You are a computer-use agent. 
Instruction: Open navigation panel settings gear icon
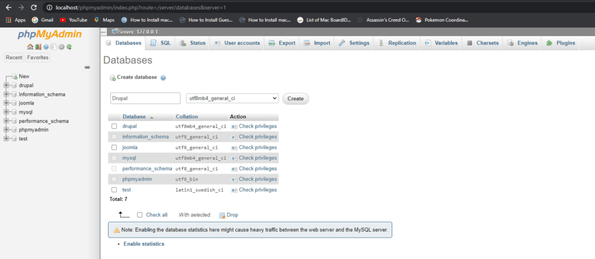(62, 47)
